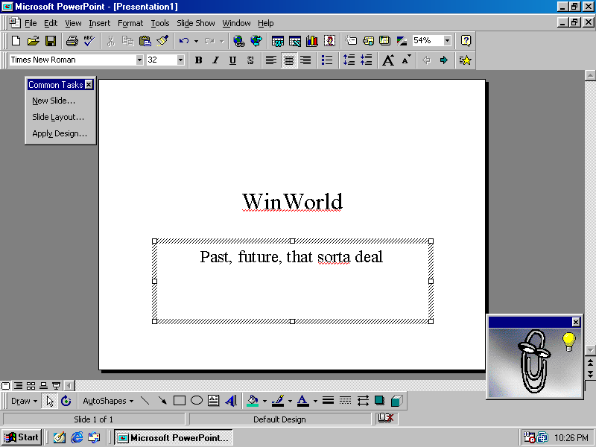Expand the font size dropdown

pyautogui.click(x=180, y=60)
